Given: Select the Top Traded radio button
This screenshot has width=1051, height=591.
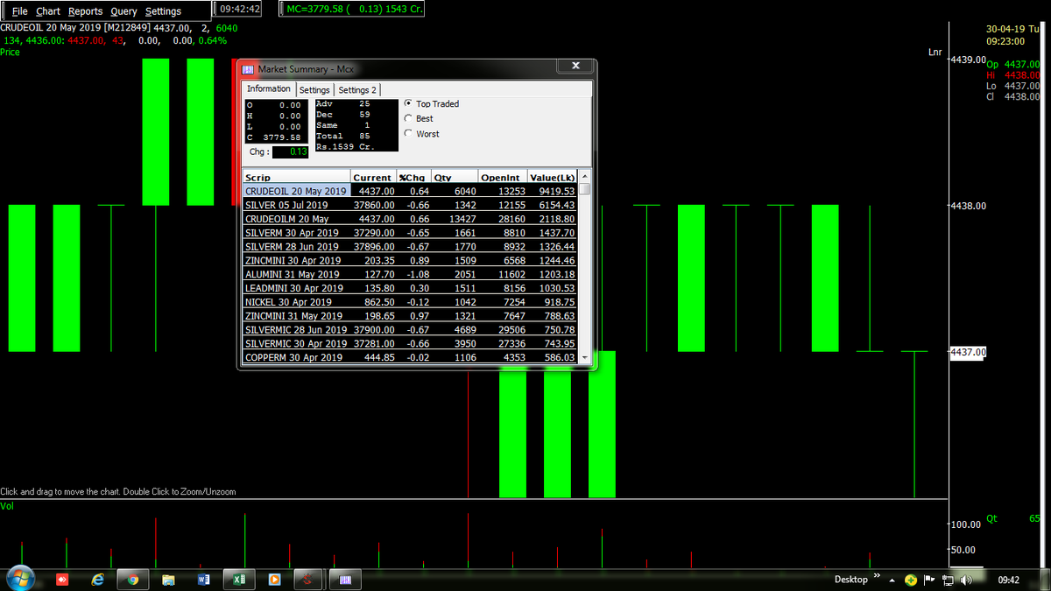Looking at the screenshot, I should pyautogui.click(x=409, y=103).
